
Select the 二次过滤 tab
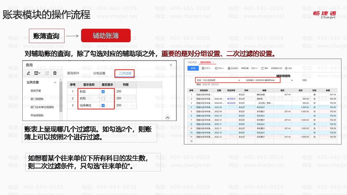pos(125,73)
